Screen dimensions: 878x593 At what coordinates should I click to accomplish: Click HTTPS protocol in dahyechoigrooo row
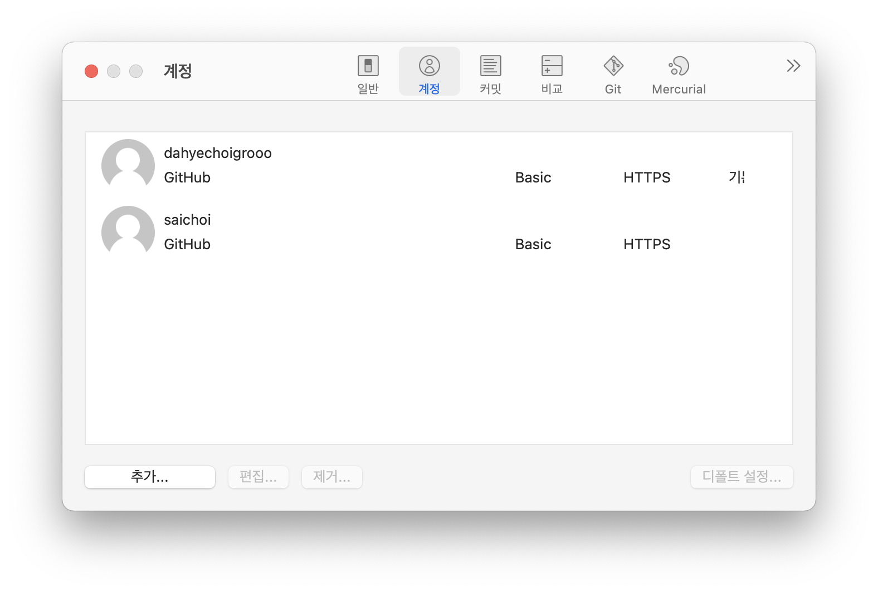(647, 177)
